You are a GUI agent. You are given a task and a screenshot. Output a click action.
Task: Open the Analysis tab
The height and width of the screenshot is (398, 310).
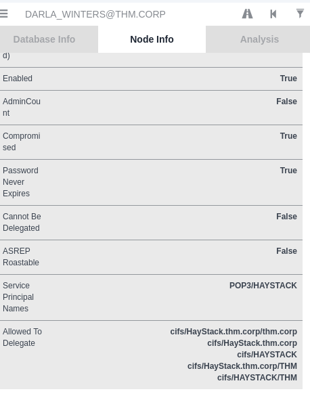click(x=258, y=39)
